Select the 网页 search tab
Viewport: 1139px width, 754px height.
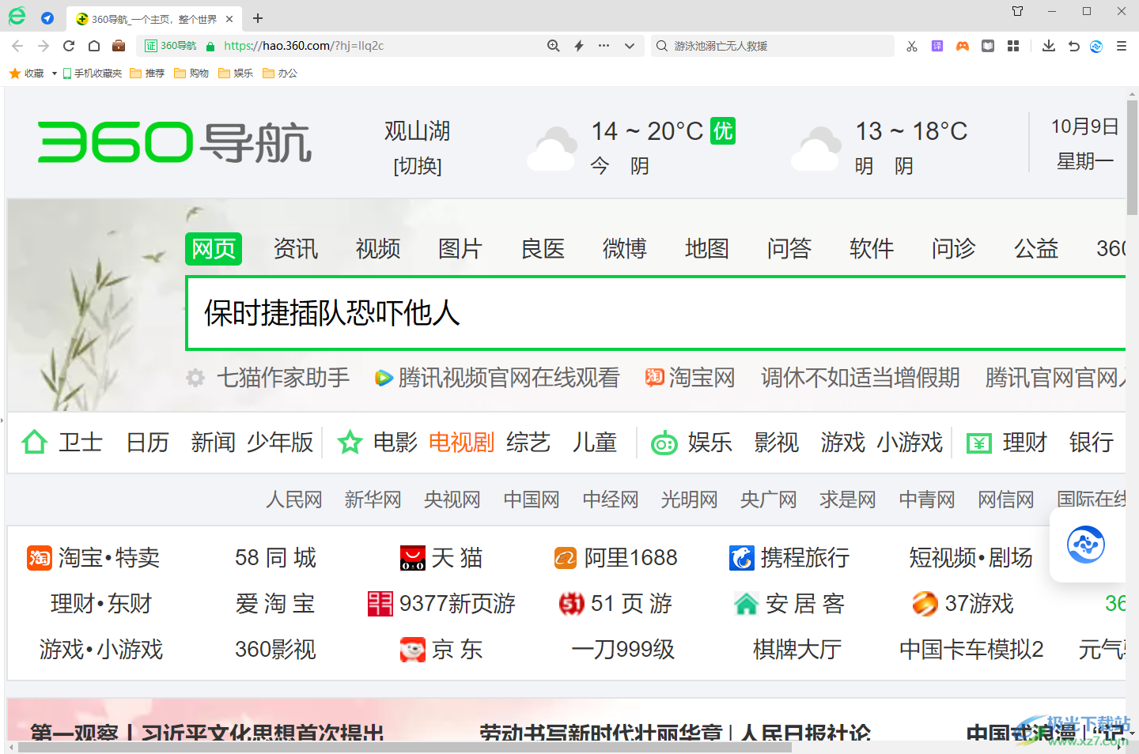(214, 249)
